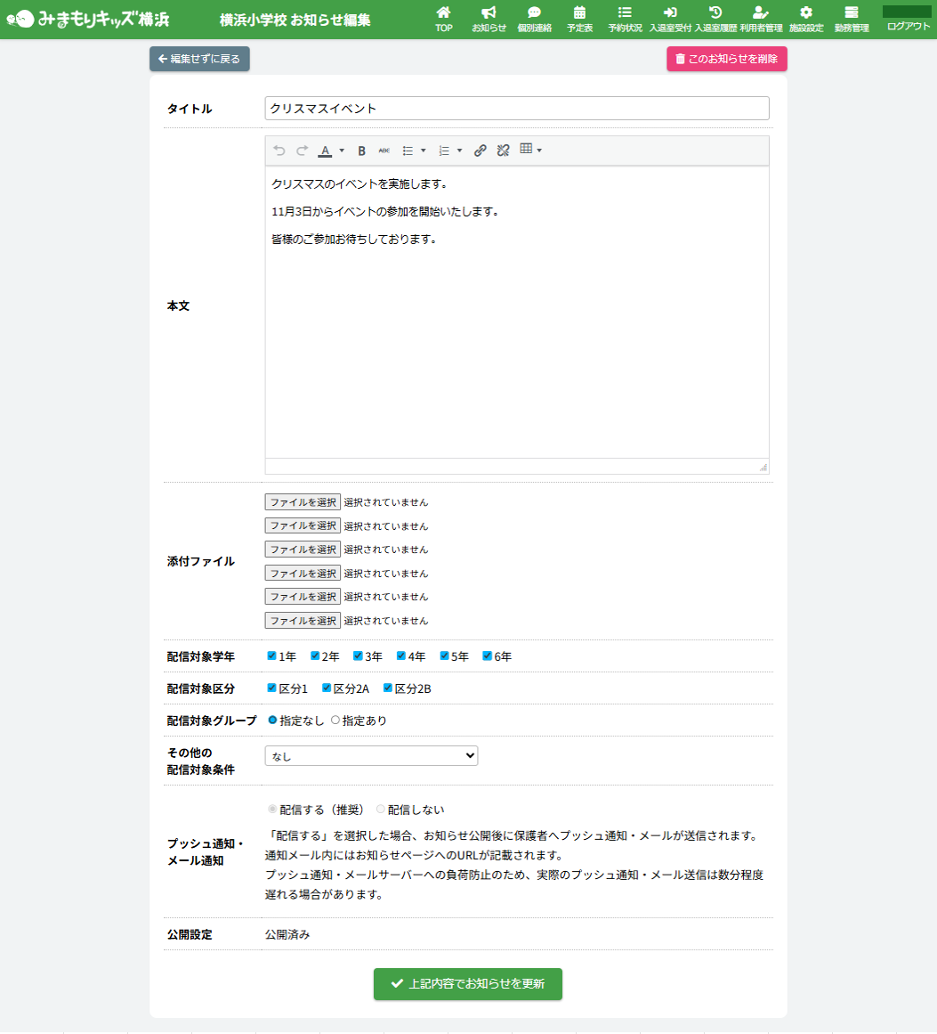This screenshot has width=937, height=1034.
Task: Uncheck the 1年 grade checkbox
Action: (272, 656)
